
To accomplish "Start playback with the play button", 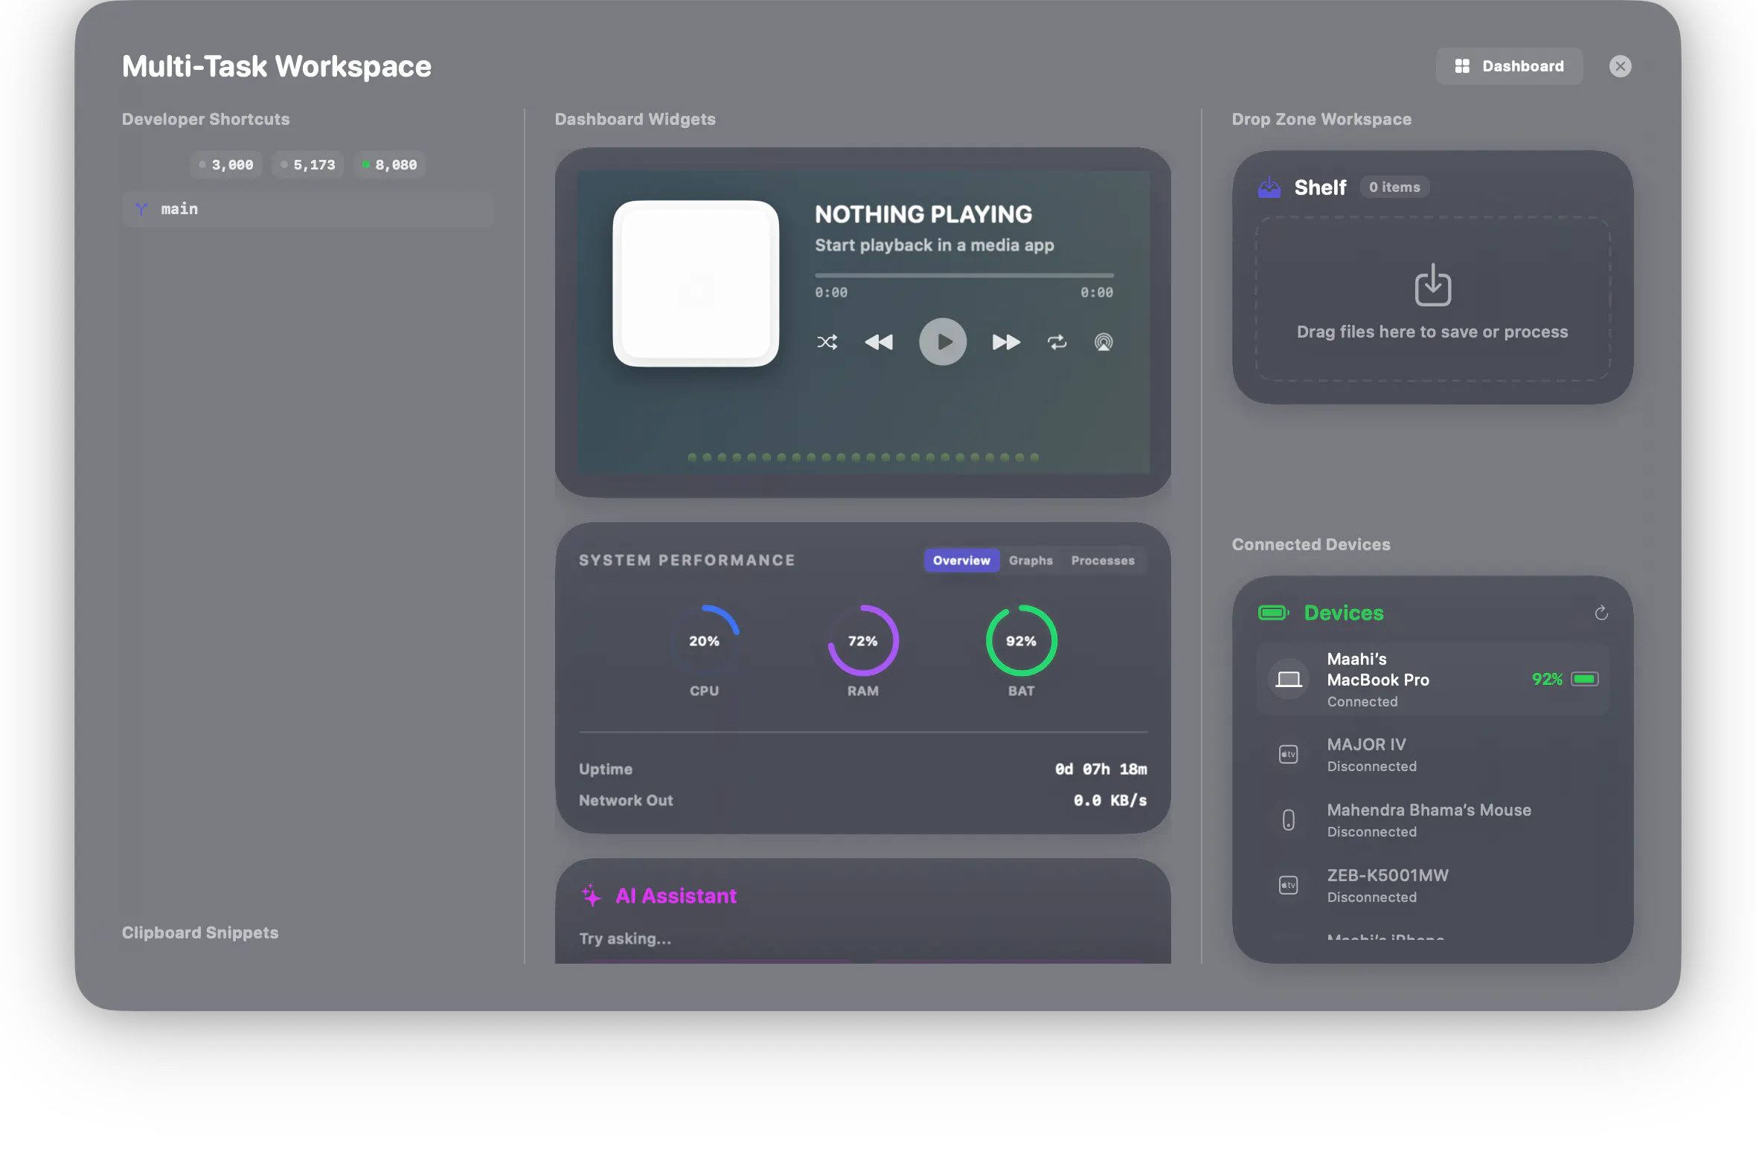I will pos(943,342).
